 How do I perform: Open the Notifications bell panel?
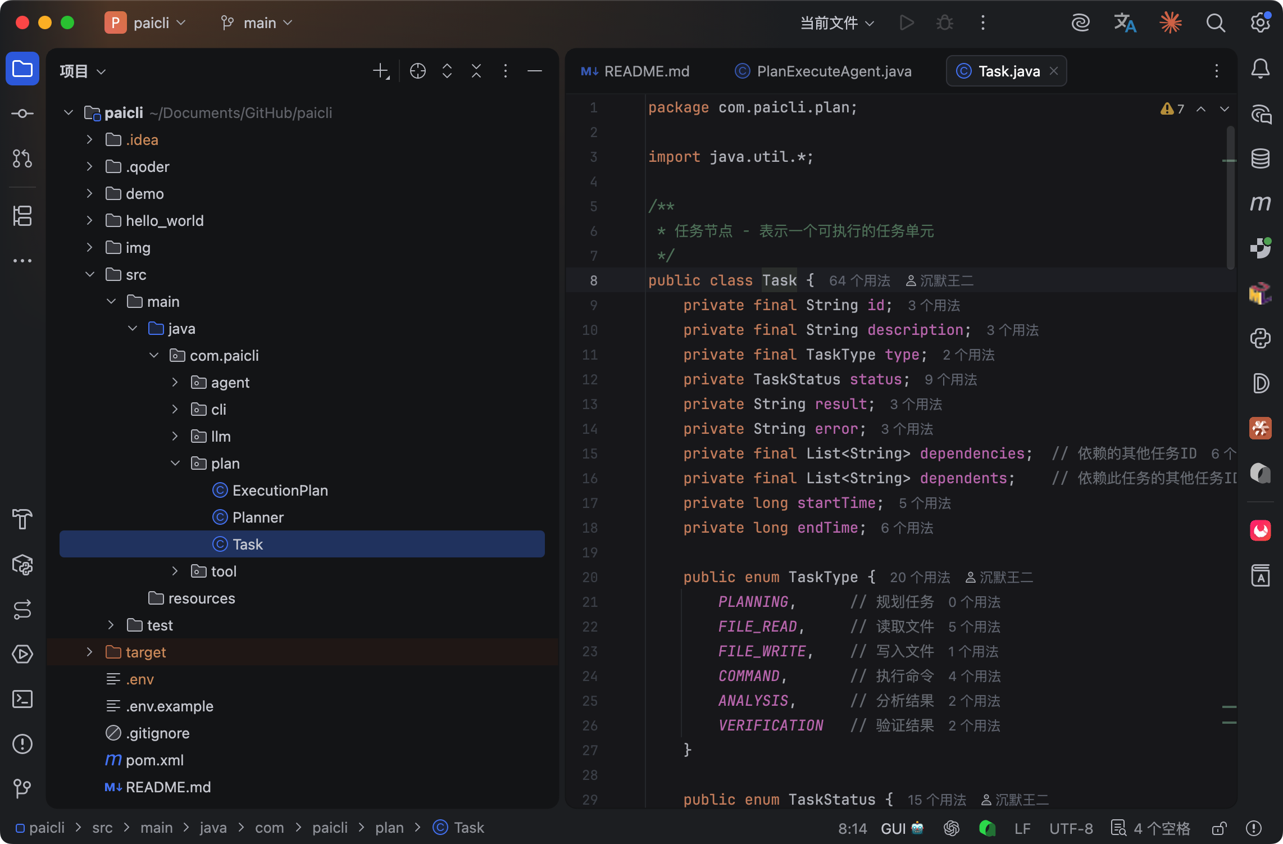pyautogui.click(x=1261, y=69)
